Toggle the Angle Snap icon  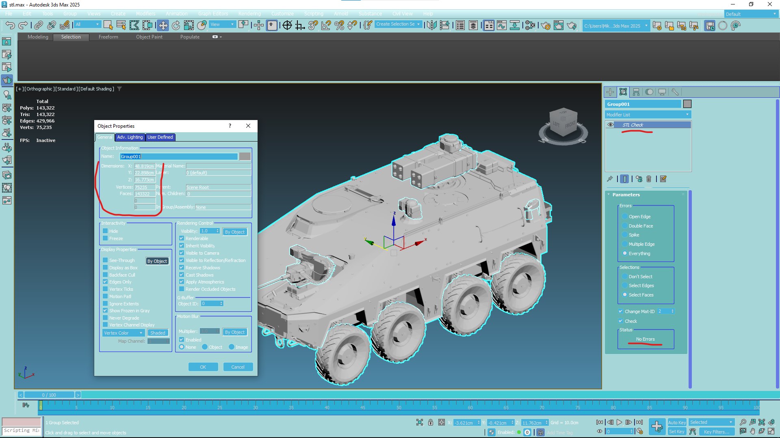(326, 26)
